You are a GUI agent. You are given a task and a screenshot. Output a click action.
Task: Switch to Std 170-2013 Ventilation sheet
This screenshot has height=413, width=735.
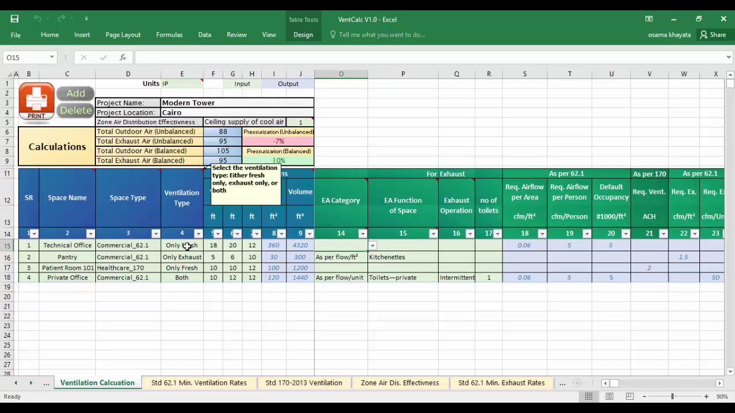tap(304, 383)
